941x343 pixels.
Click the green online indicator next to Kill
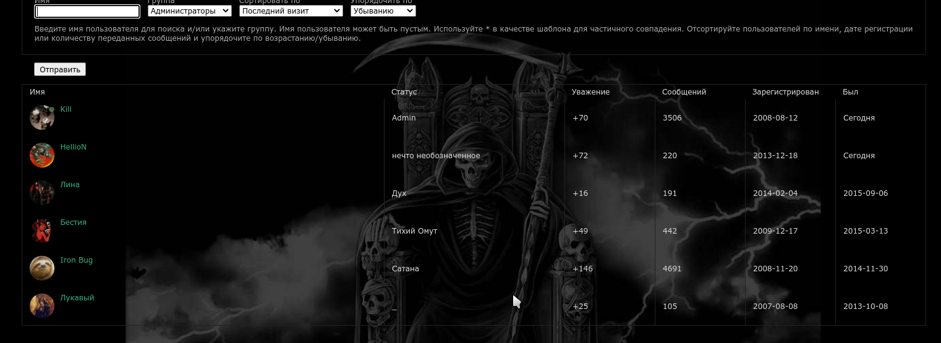pos(53,109)
